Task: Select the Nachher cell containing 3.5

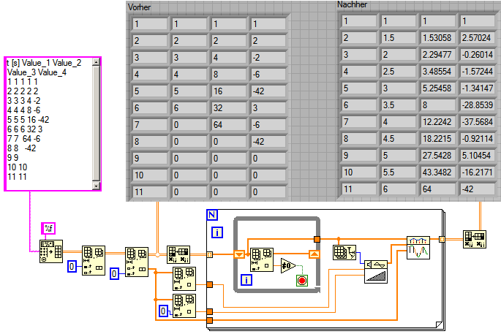Action: click(399, 105)
